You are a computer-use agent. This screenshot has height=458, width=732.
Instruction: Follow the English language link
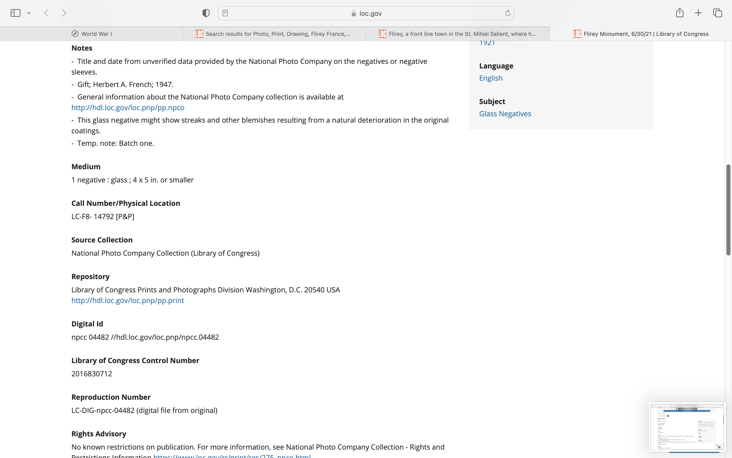(491, 78)
